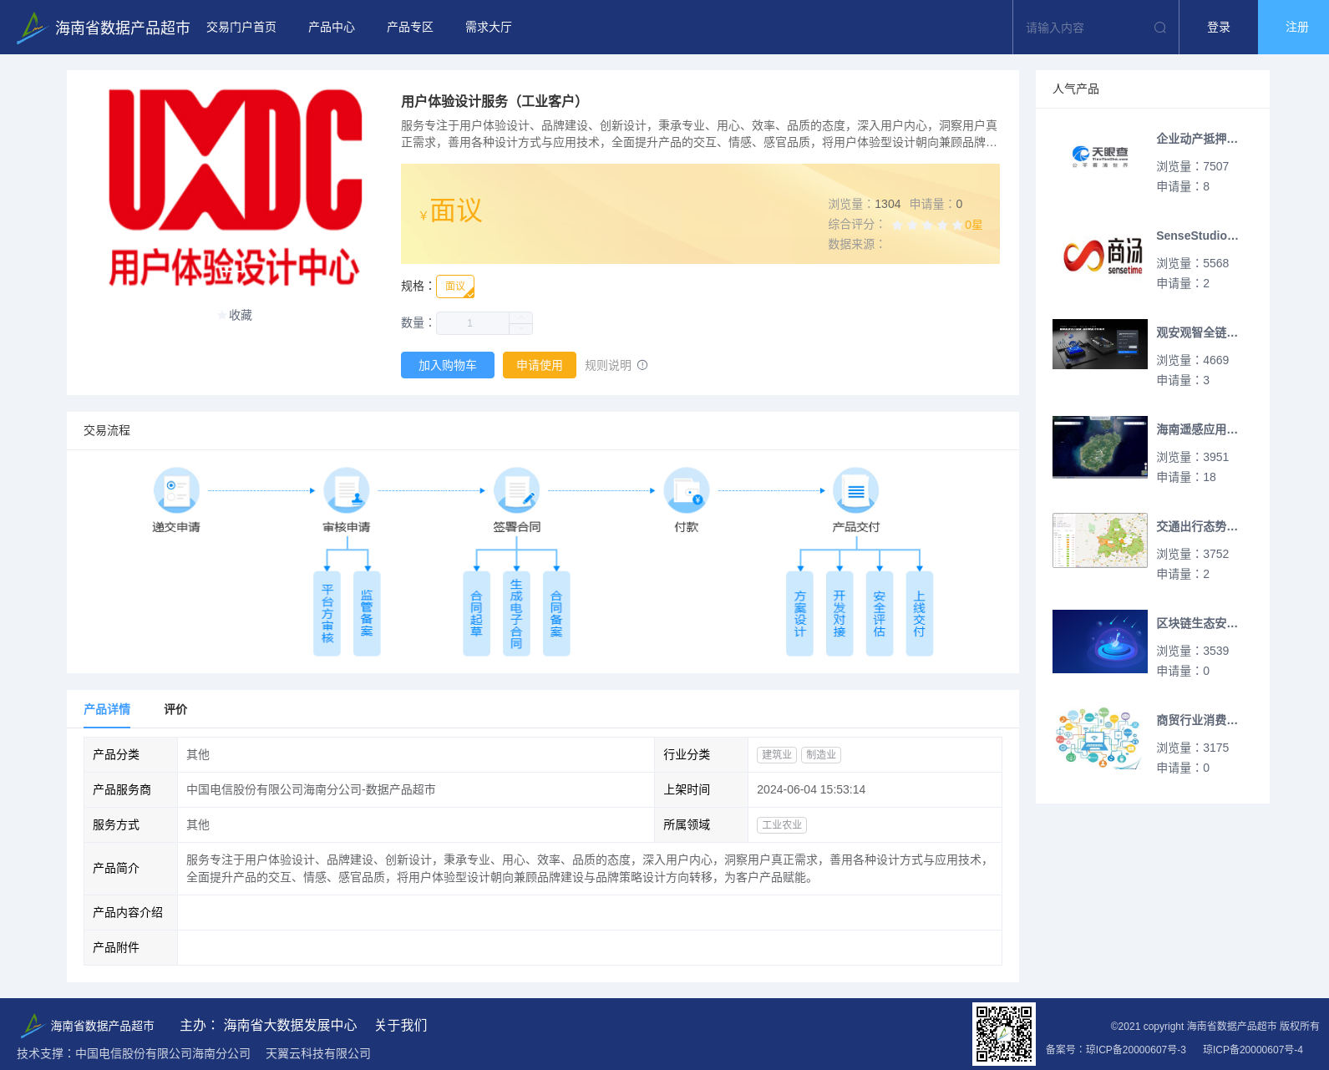Click the 平台方审核 sub-step box
This screenshot has height=1070, width=1329.
(327, 614)
